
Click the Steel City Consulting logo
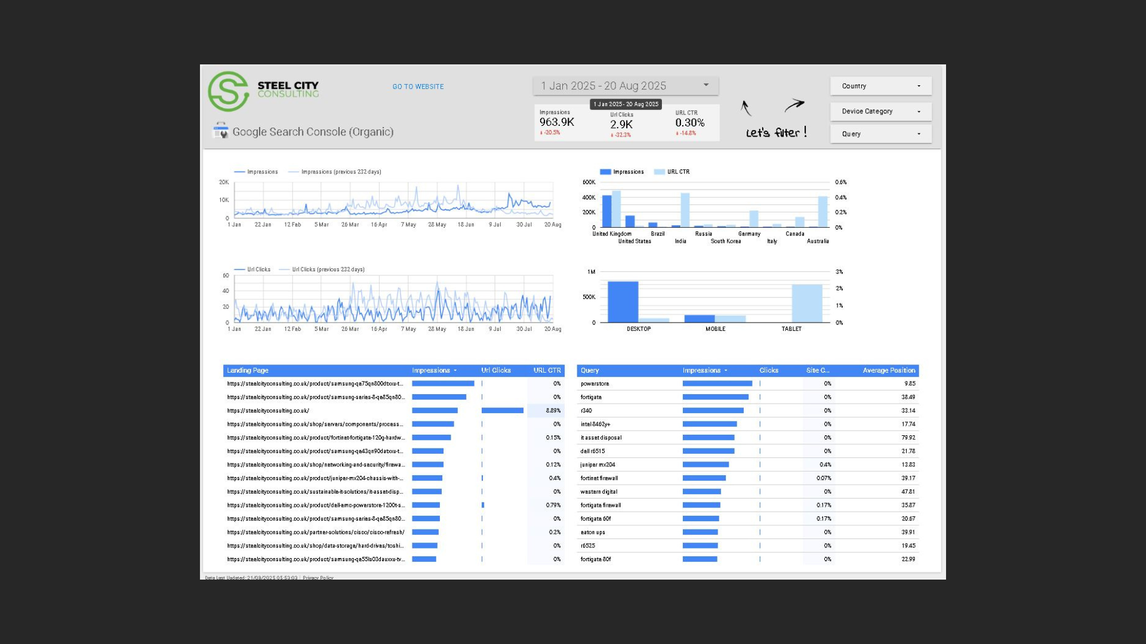tap(229, 91)
